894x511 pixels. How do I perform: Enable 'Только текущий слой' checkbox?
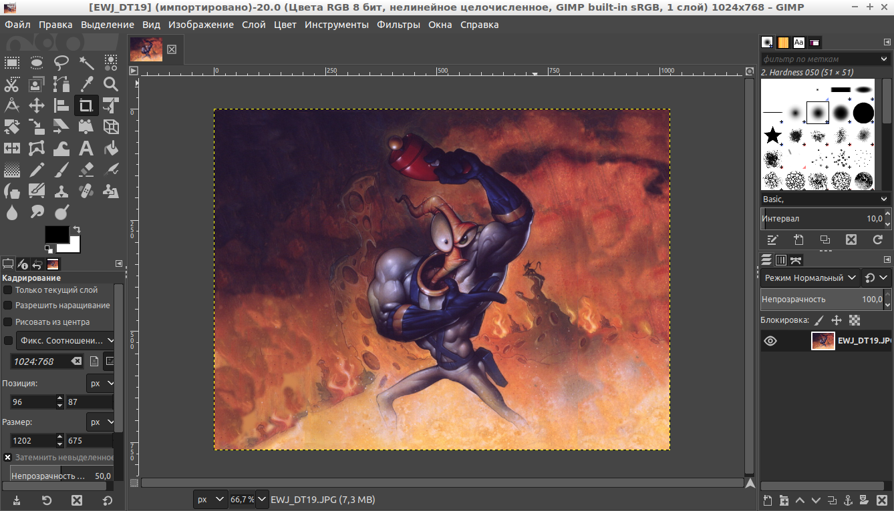(x=8, y=290)
